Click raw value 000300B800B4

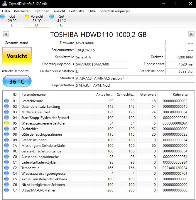(175, 112)
